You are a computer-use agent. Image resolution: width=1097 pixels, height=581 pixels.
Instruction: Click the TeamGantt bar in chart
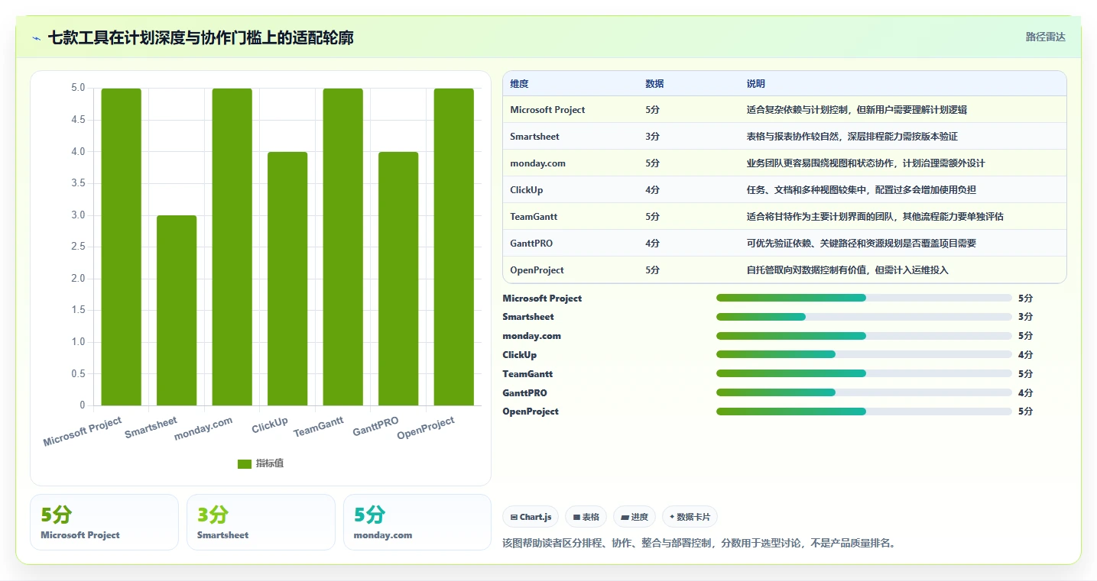(343, 247)
